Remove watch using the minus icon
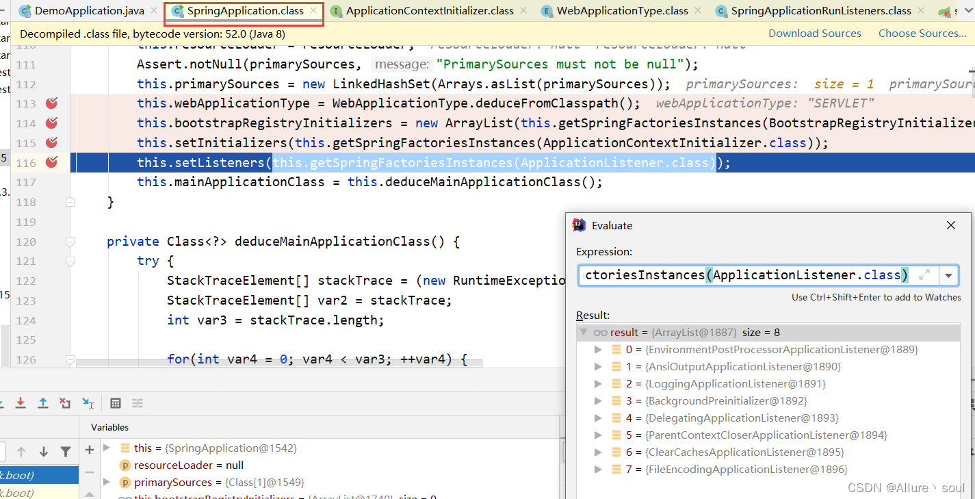The image size is (975, 499). click(x=90, y=472)
